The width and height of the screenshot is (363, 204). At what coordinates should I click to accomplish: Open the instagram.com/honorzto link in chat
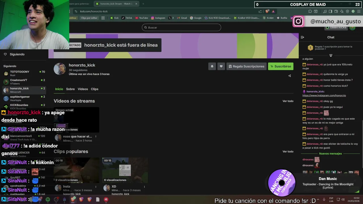[x=324, y=95]
